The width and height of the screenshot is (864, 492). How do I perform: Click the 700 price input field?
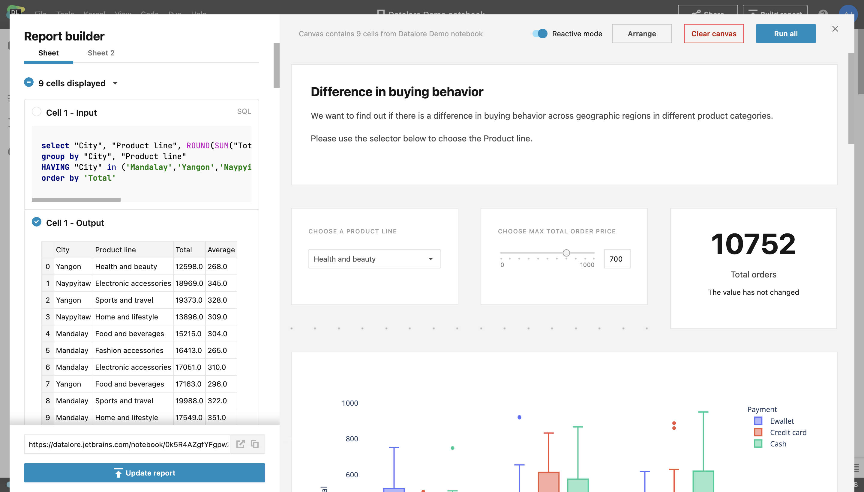point(617,259)
